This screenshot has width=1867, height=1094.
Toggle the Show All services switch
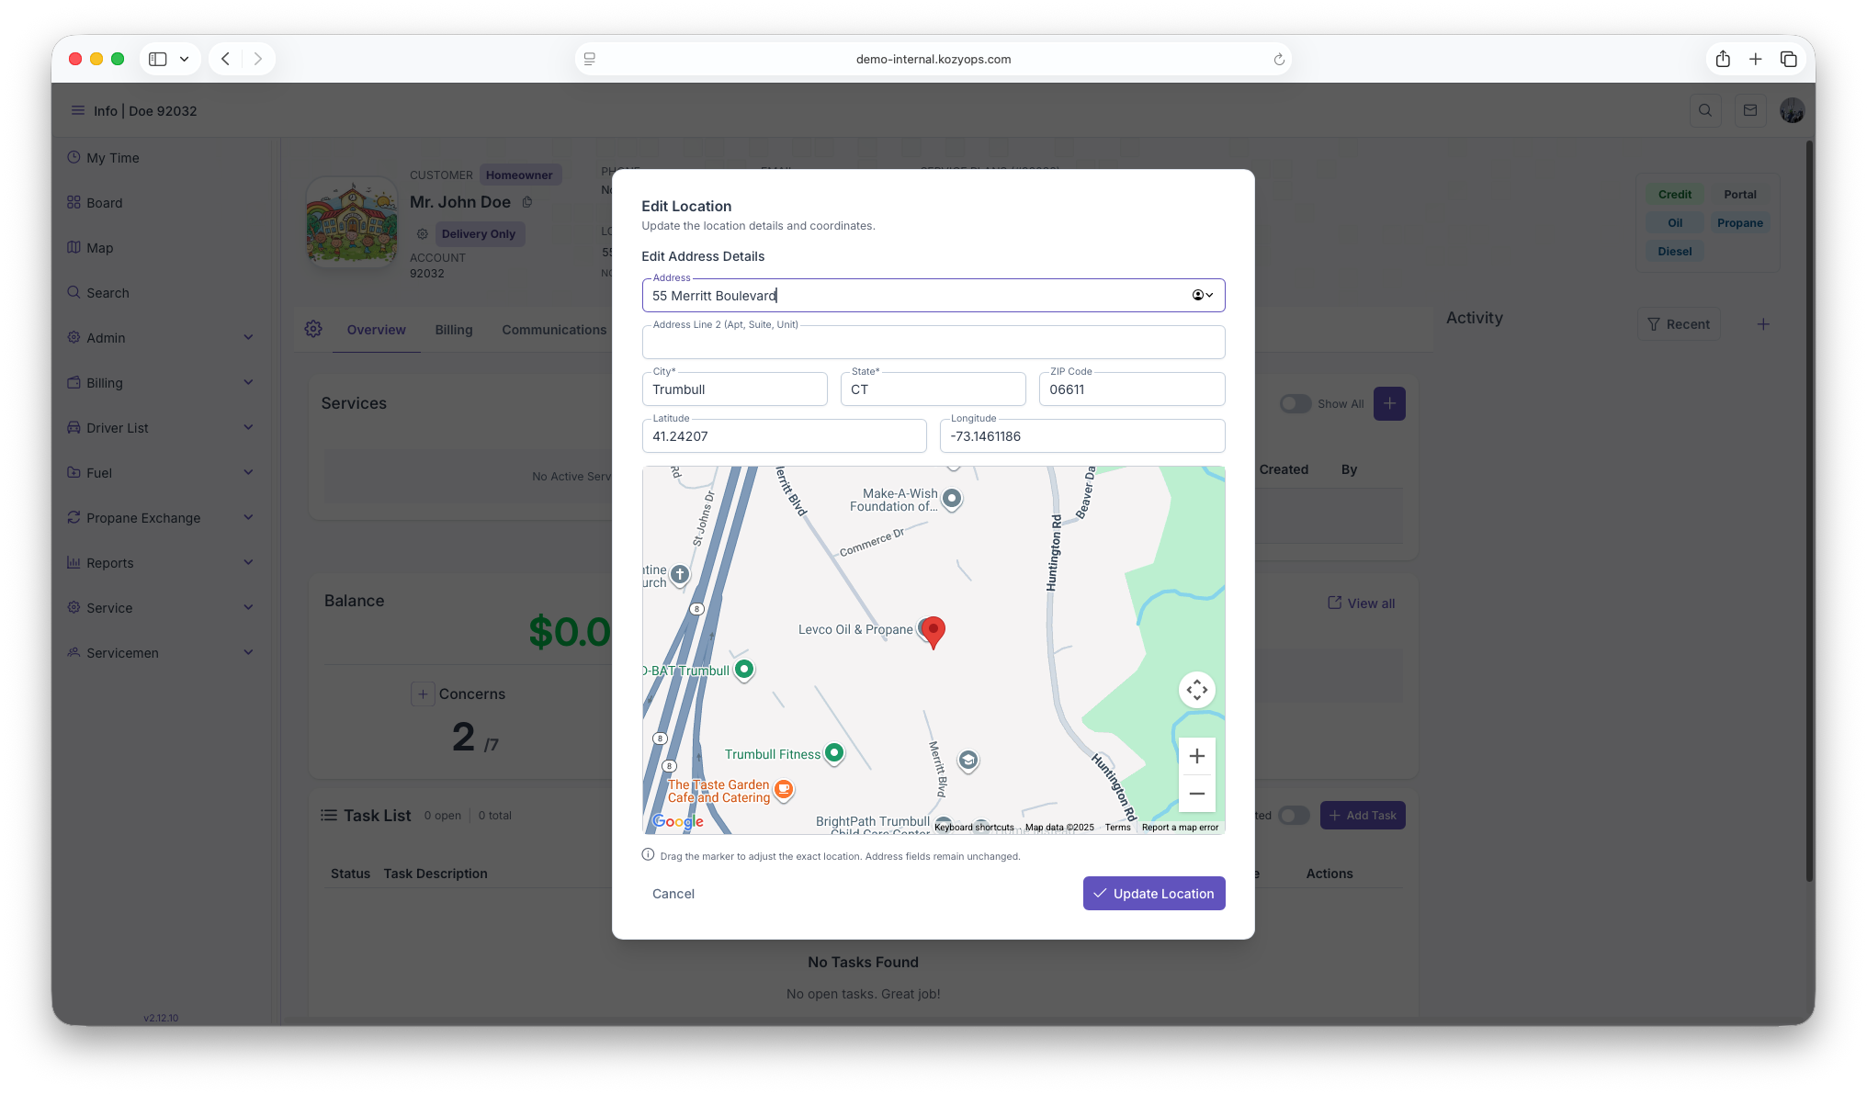coord(1295,403)
